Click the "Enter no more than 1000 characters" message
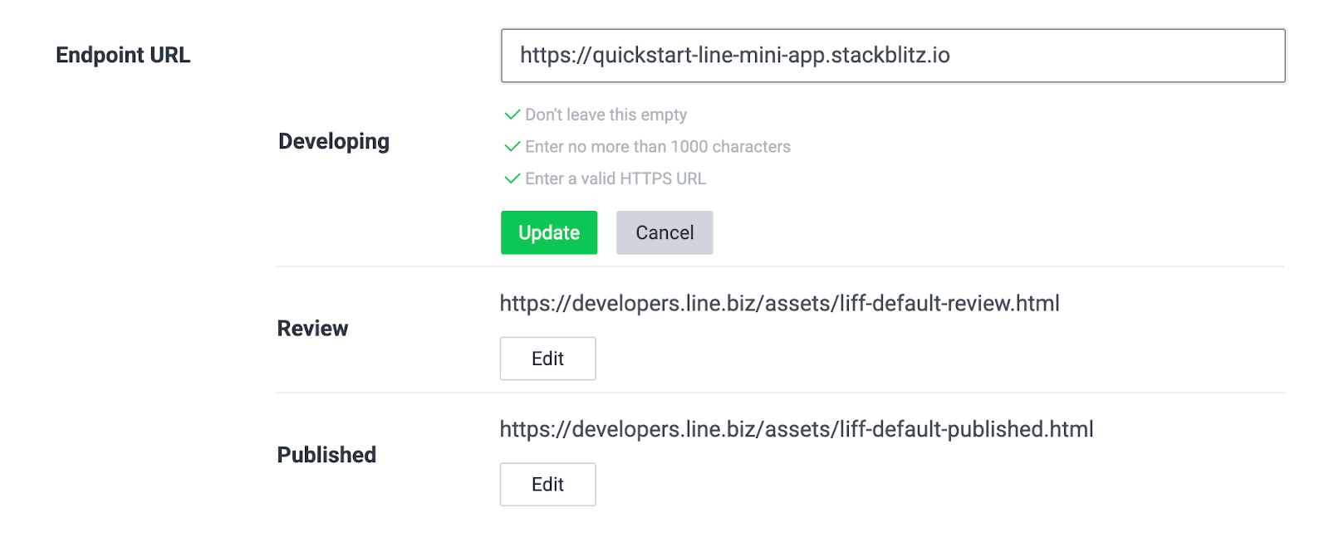1329x537 pixels. 657,147
